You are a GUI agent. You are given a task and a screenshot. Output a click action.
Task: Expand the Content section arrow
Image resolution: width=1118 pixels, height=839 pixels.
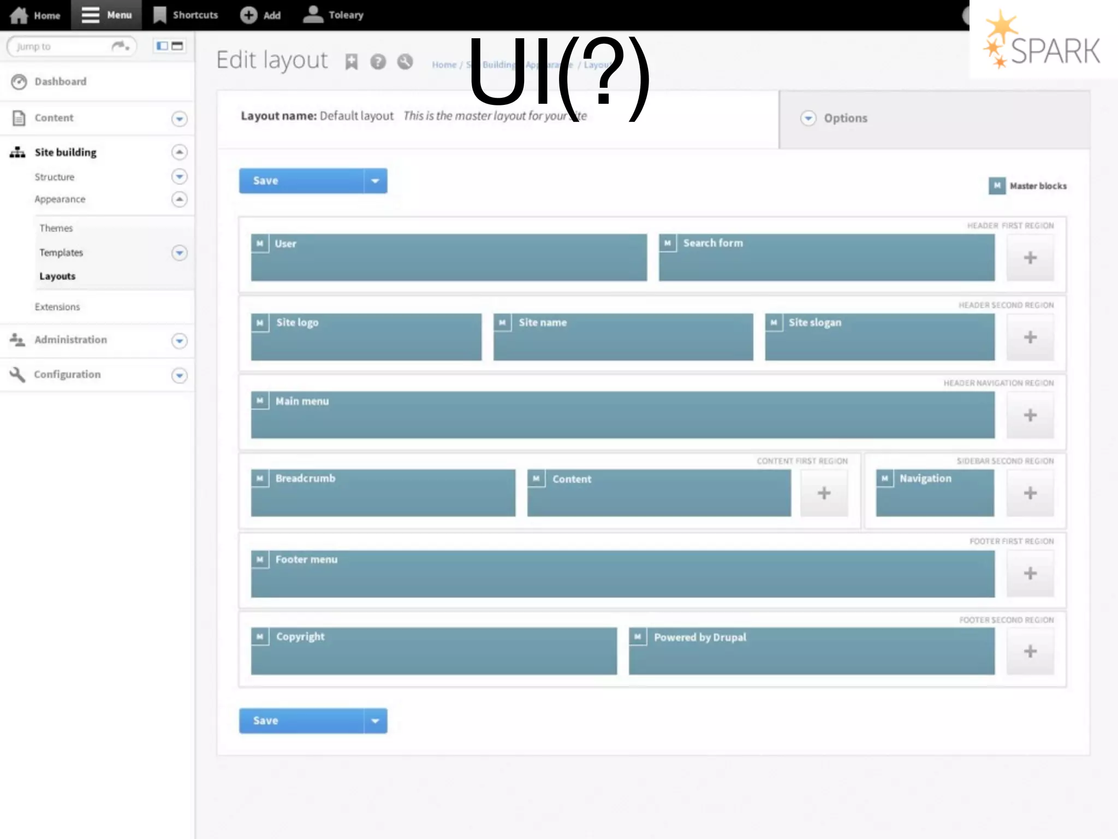pos(179,119)
